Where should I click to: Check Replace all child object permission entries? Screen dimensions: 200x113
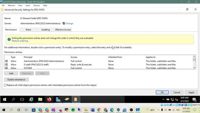[x=5, y=85]
